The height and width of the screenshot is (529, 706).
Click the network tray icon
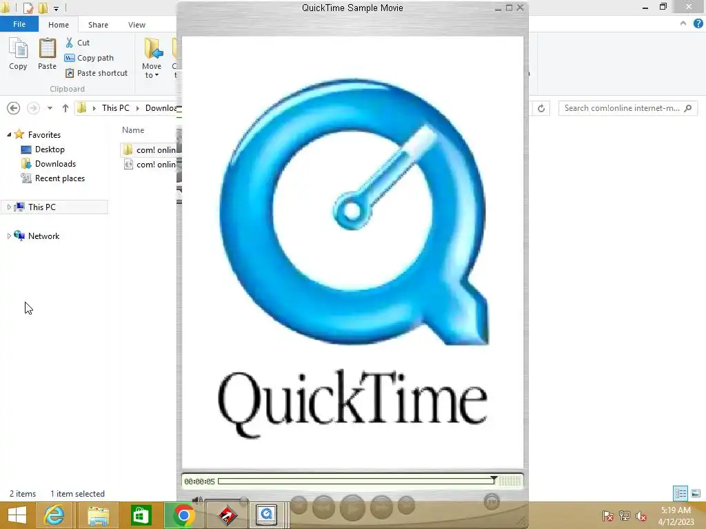pyautogui.click(x=625, y=516)
